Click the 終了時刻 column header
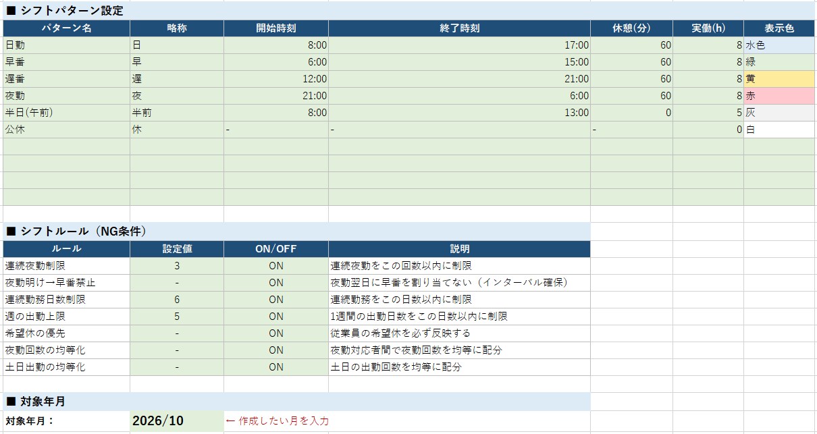 tap(459, 28)
